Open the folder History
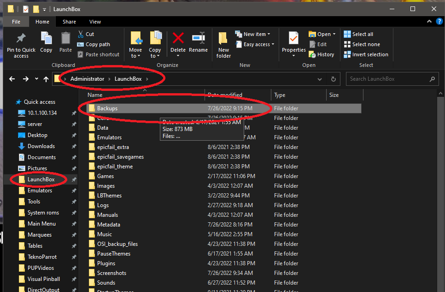 [321, 54]
